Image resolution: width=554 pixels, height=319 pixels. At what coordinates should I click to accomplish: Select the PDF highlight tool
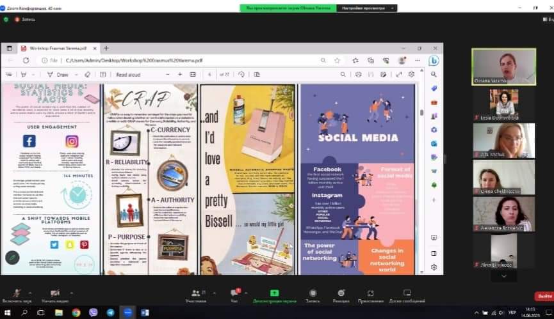24,74
